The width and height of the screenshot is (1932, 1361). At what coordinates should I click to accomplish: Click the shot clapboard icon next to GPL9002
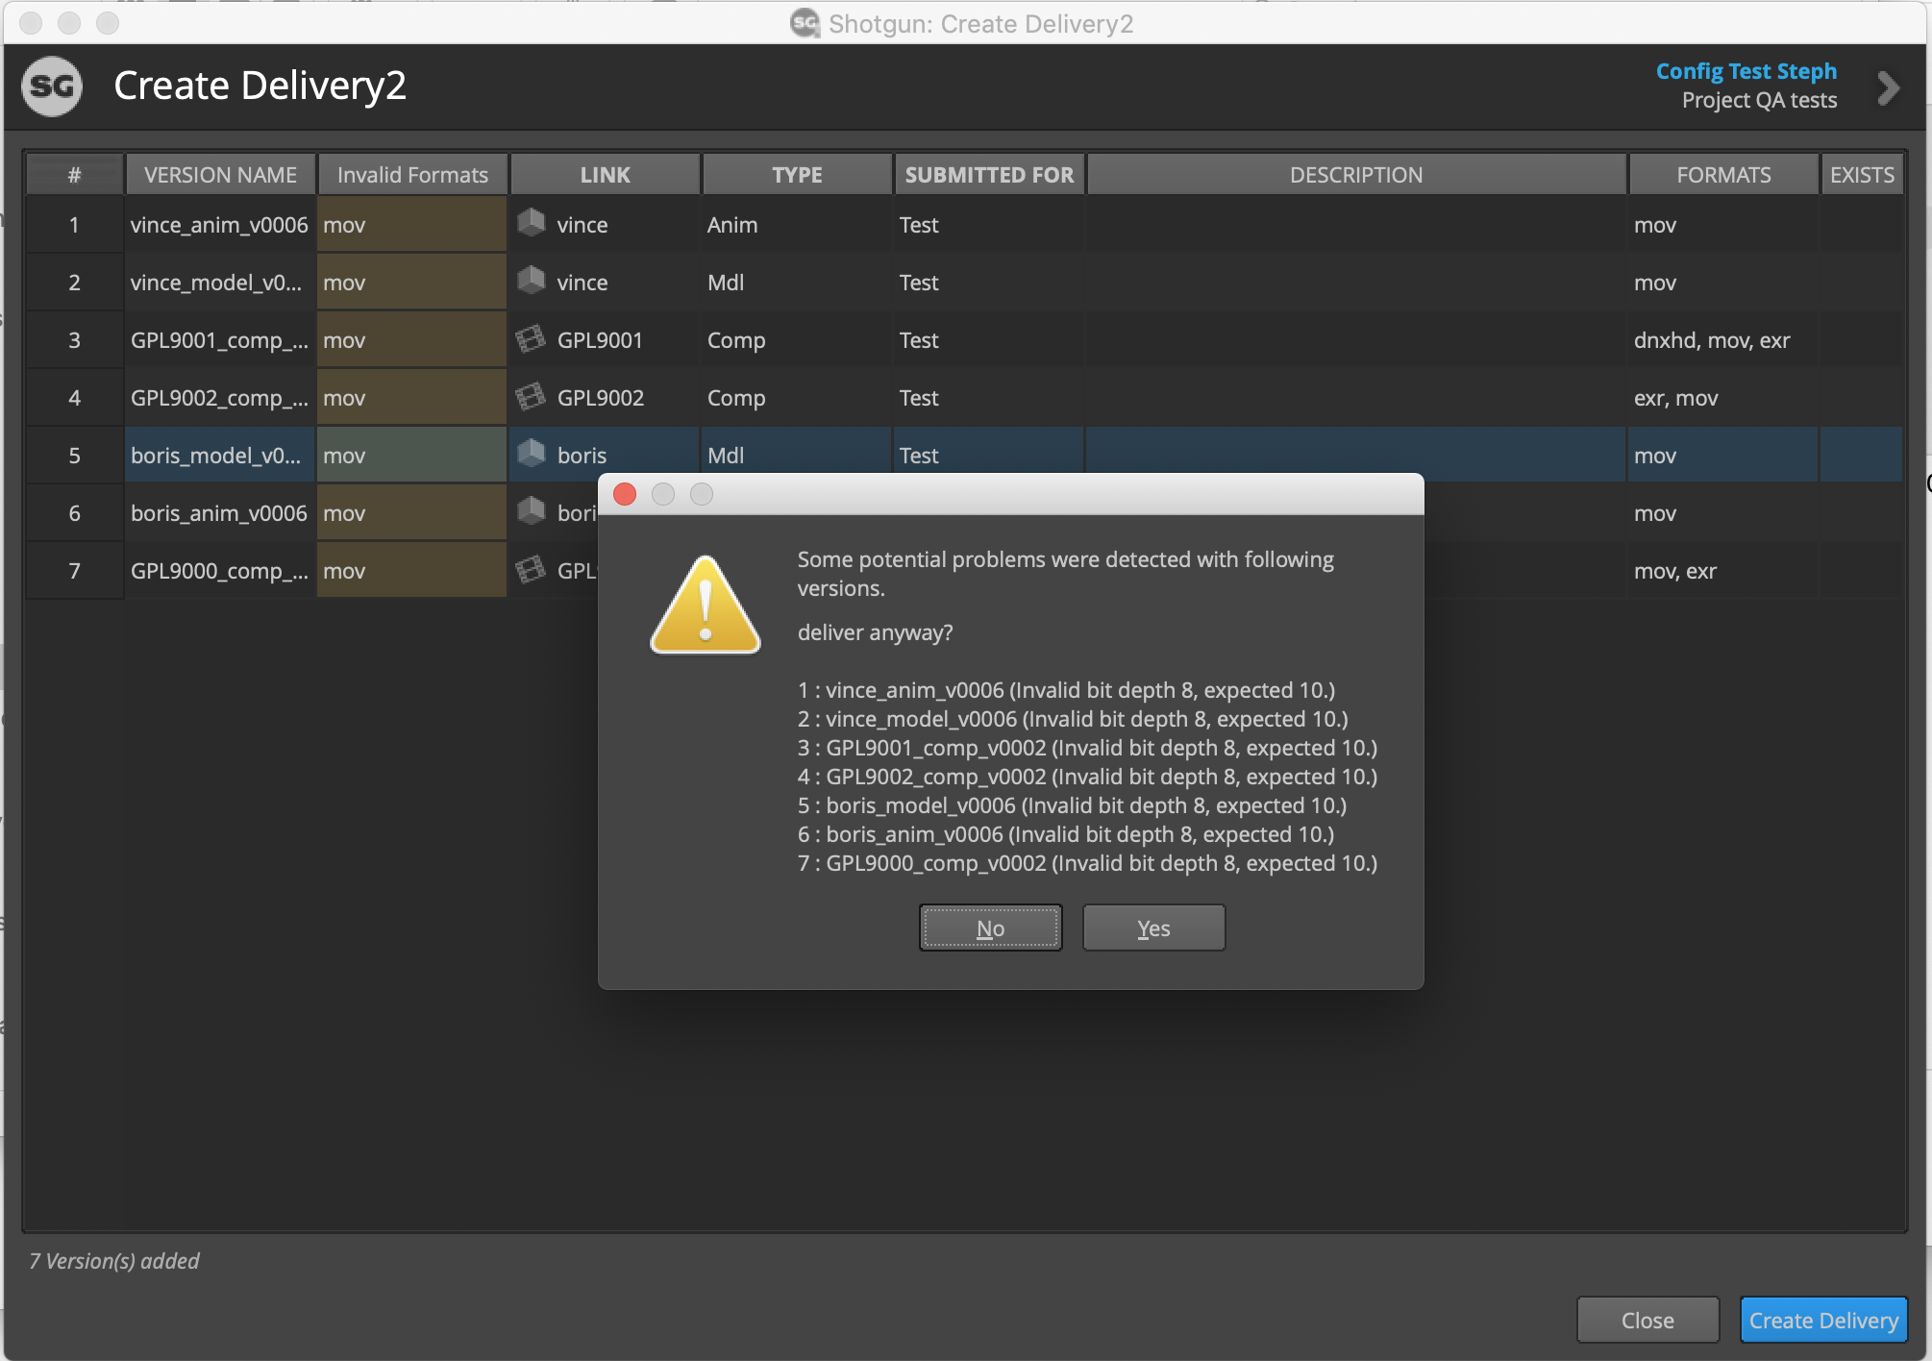point(531,397)
